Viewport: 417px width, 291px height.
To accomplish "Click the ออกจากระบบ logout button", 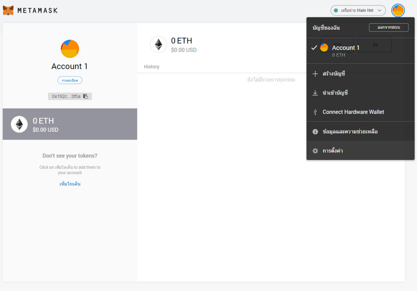I will coord(388,28).
